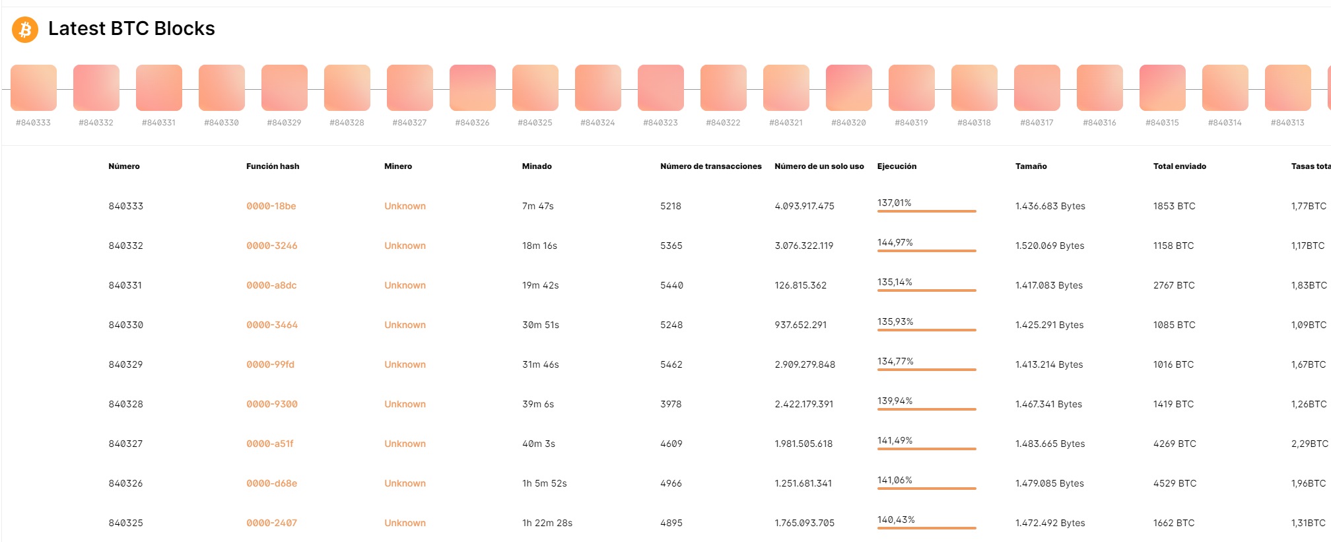Click hash link 0000-d68e
1331x542 pixels.
[272, 483]
